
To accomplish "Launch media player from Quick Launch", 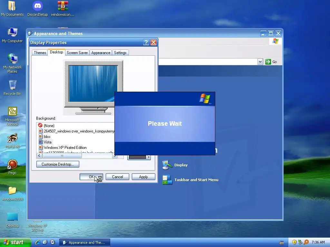I will pyautogui.click(x=53, y=242).
